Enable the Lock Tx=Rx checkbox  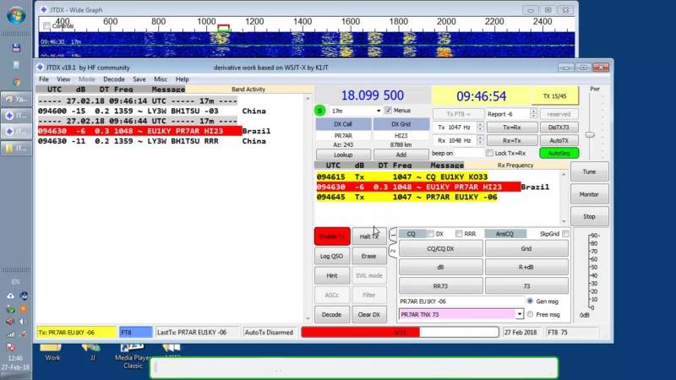coord(490,153)
